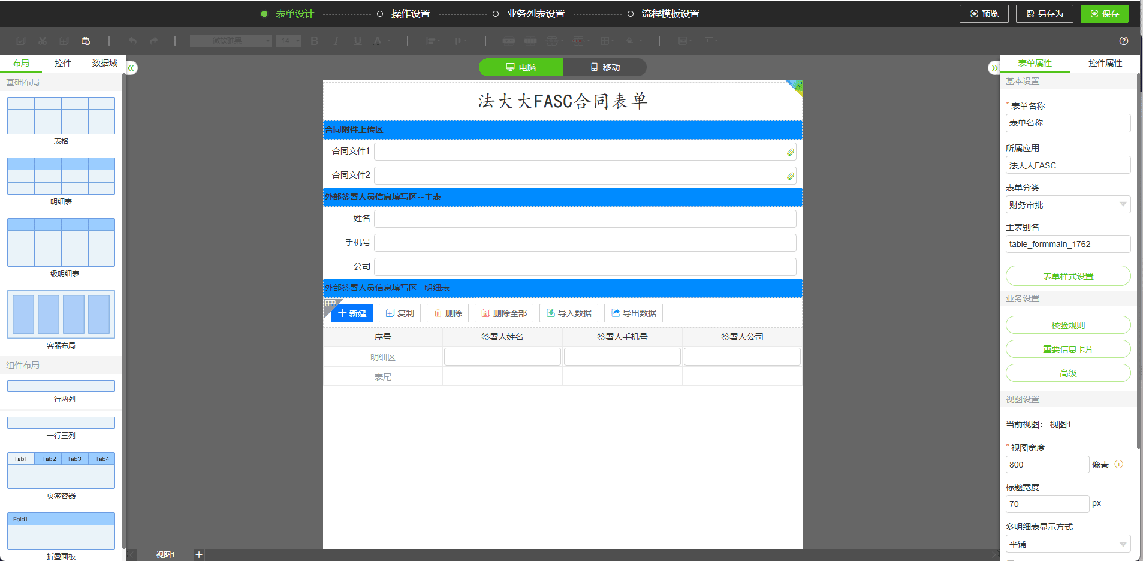Add a new view with the plus icon

pos(199,555)
